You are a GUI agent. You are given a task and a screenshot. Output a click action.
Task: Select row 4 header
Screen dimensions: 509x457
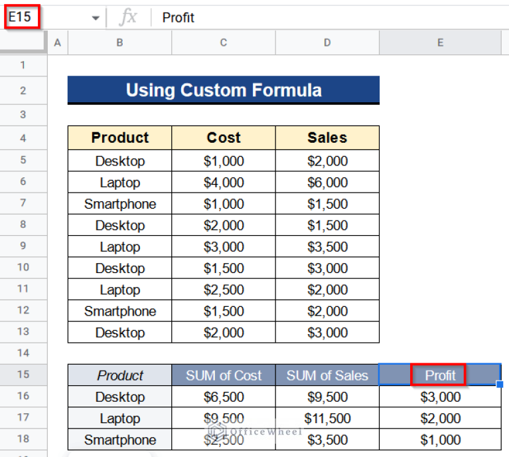tap(23, 138)
